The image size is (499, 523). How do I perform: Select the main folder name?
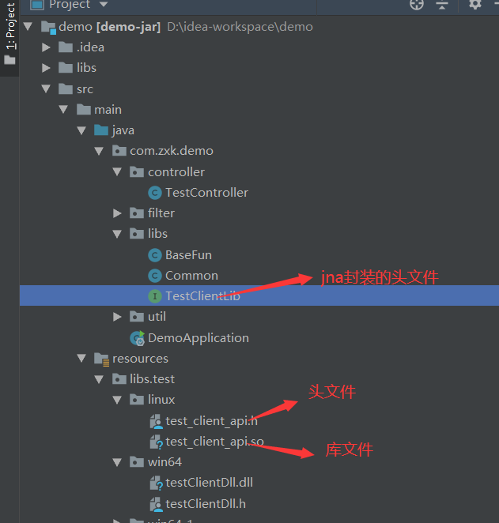pos(108,110)
